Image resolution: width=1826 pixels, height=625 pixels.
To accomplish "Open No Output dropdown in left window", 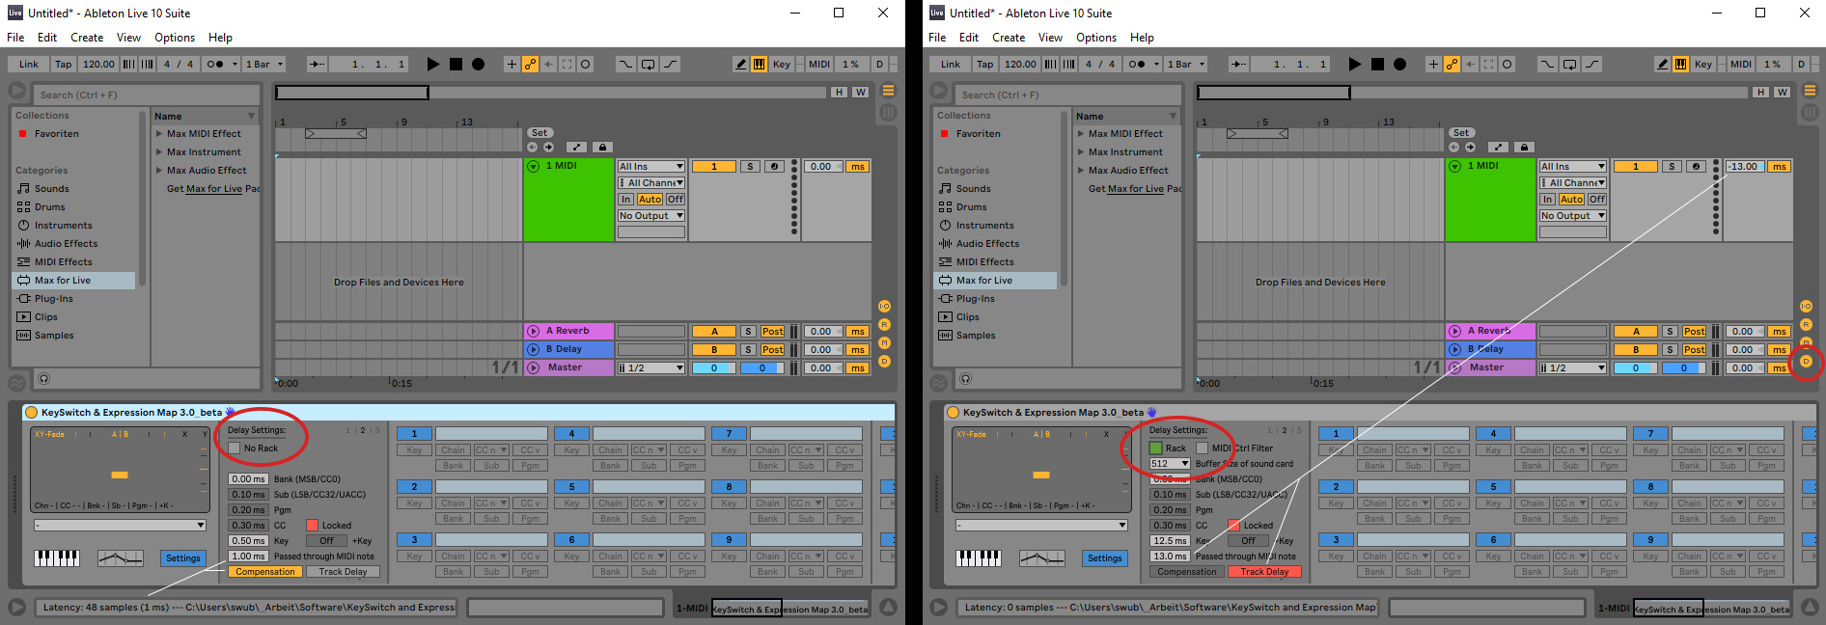I will point(651,216).
